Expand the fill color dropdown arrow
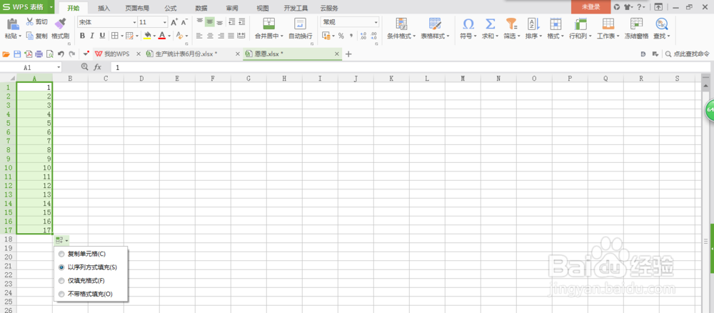The width and height of the screenshot is (714, 313). pos(154,36)
